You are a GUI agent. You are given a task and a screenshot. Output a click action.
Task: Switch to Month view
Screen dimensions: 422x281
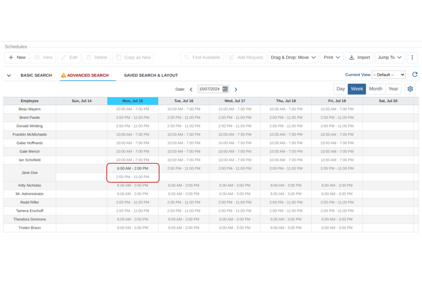tap(376, 89)
